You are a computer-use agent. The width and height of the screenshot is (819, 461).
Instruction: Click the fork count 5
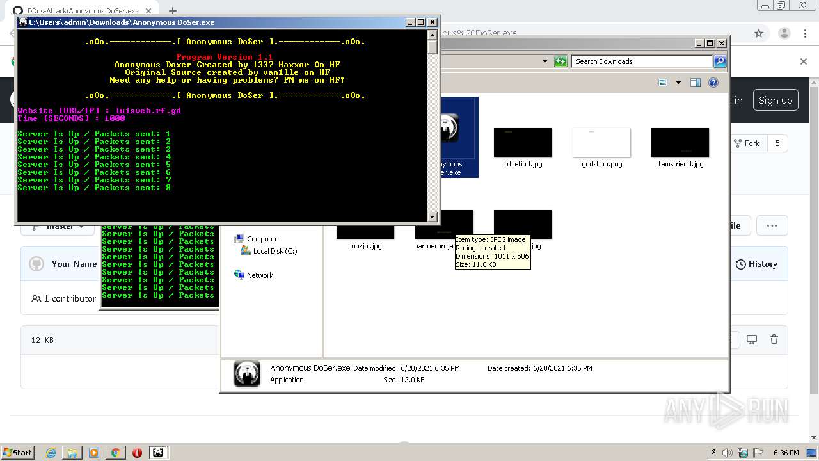(x=777, y=143)
